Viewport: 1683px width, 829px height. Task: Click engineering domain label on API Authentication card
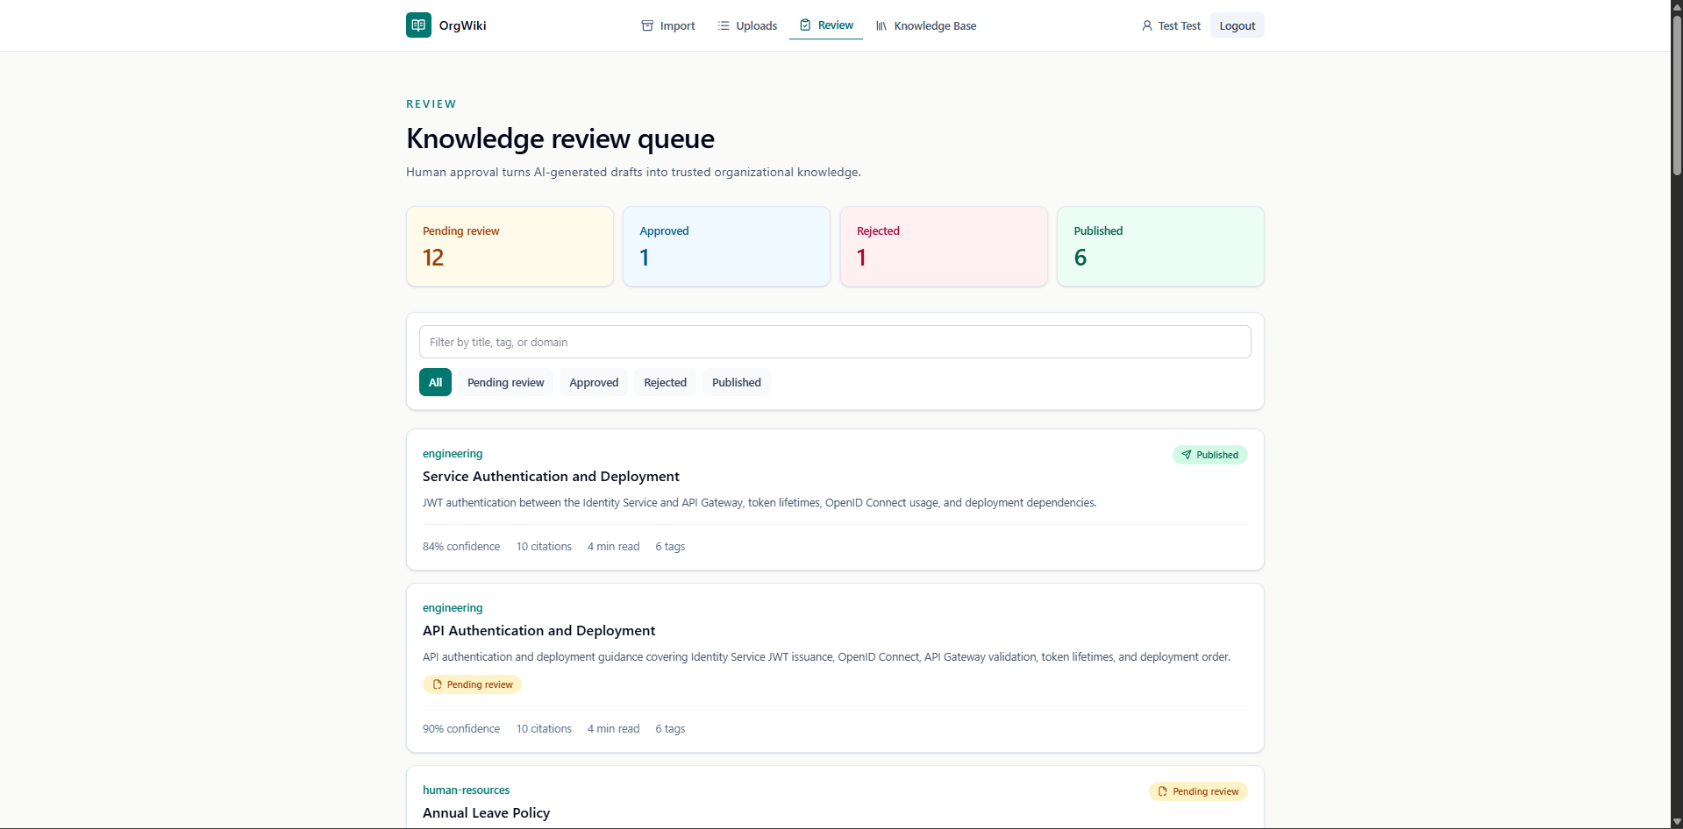pyautogui.click(x=453, y=607)
